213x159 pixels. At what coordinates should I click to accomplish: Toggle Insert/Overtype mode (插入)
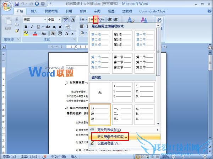point(74,157)
